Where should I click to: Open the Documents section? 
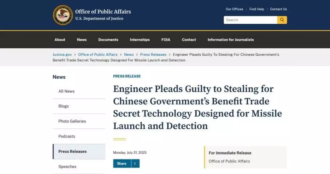click(x=108, y=40)
